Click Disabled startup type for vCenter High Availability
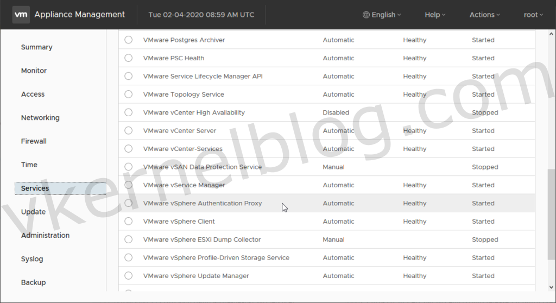This screenshot has width=556, height=303. [x=336, y=112]
